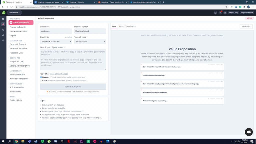Image resolution: width=256 pixels, height=144 pixels.
Task: Click the 3534 credits badge
Action: pos(249,18)
